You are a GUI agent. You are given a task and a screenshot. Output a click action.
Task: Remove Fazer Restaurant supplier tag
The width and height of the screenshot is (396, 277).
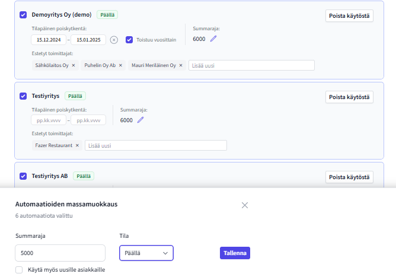(77, 145)
